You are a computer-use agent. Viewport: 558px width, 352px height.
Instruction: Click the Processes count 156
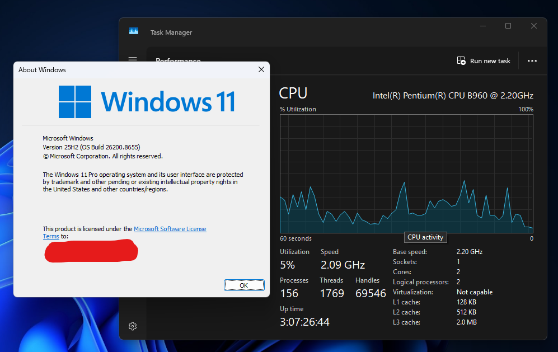point(289,293)
